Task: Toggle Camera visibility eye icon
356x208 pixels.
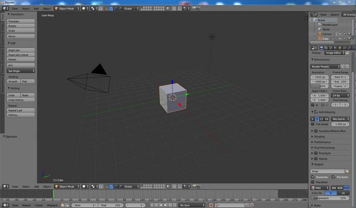Action: pos(340,34)
